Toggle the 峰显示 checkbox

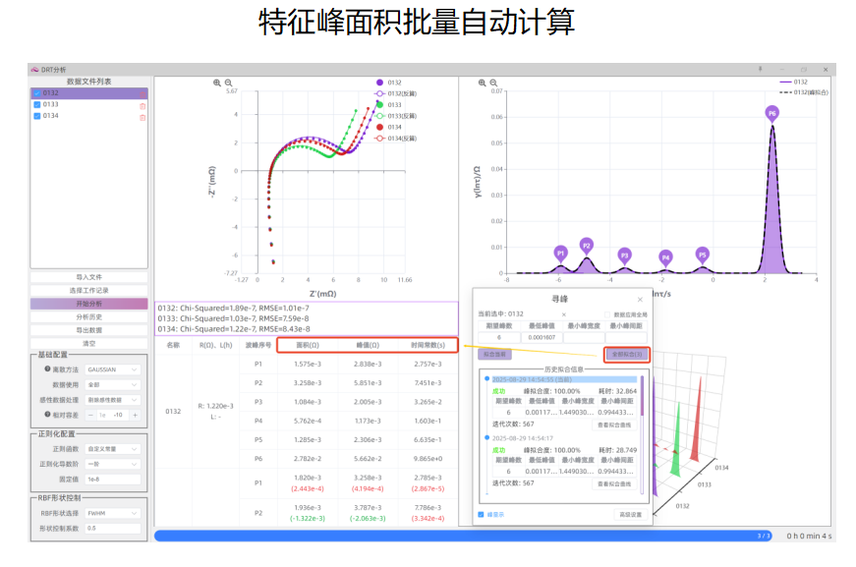tap(482, 514)
